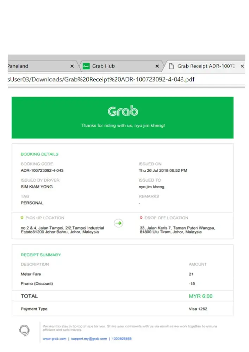This screenshot has width=249, height=352.
Task: Click the MYR 6.00 total amount
Action: (x=200, y=296)
